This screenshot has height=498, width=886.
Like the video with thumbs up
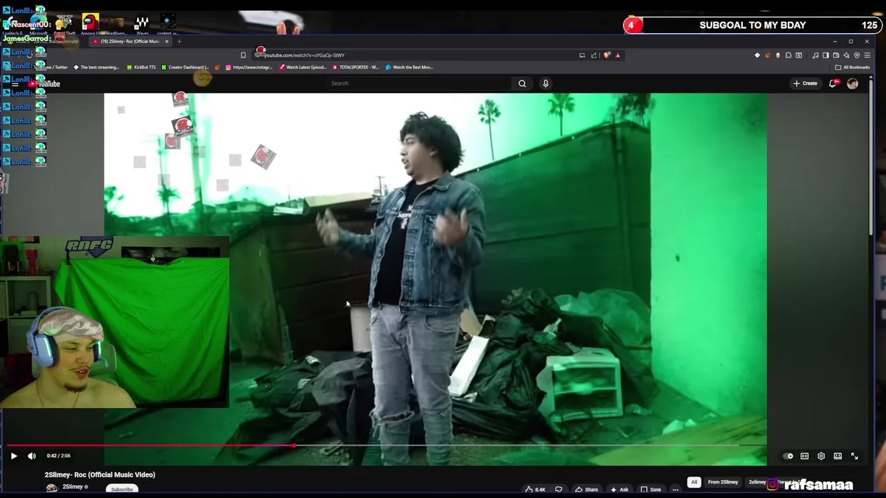click(534, 490)
